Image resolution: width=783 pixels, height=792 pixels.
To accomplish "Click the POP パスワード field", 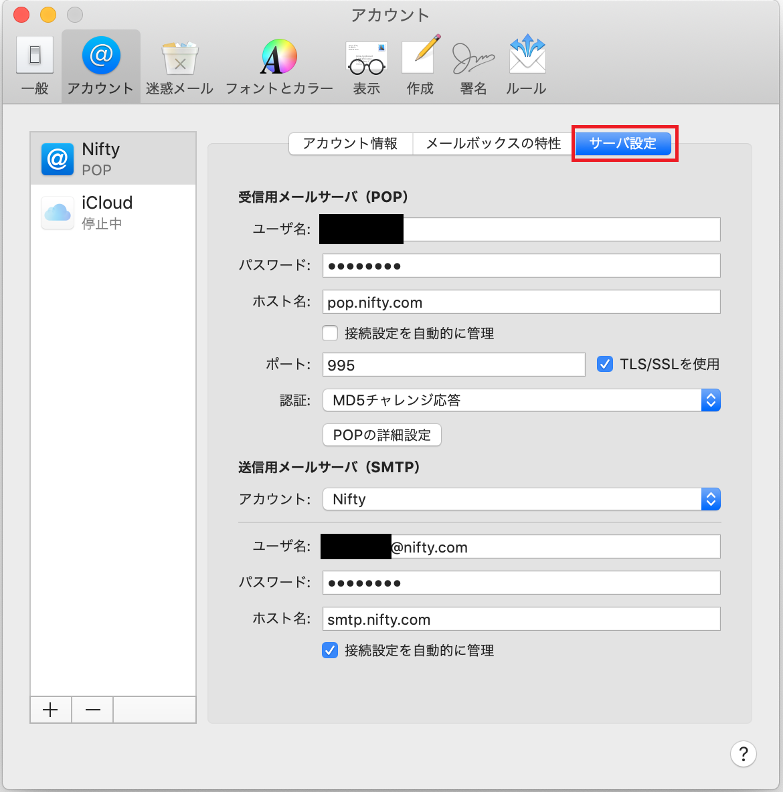I will point(521,266).
